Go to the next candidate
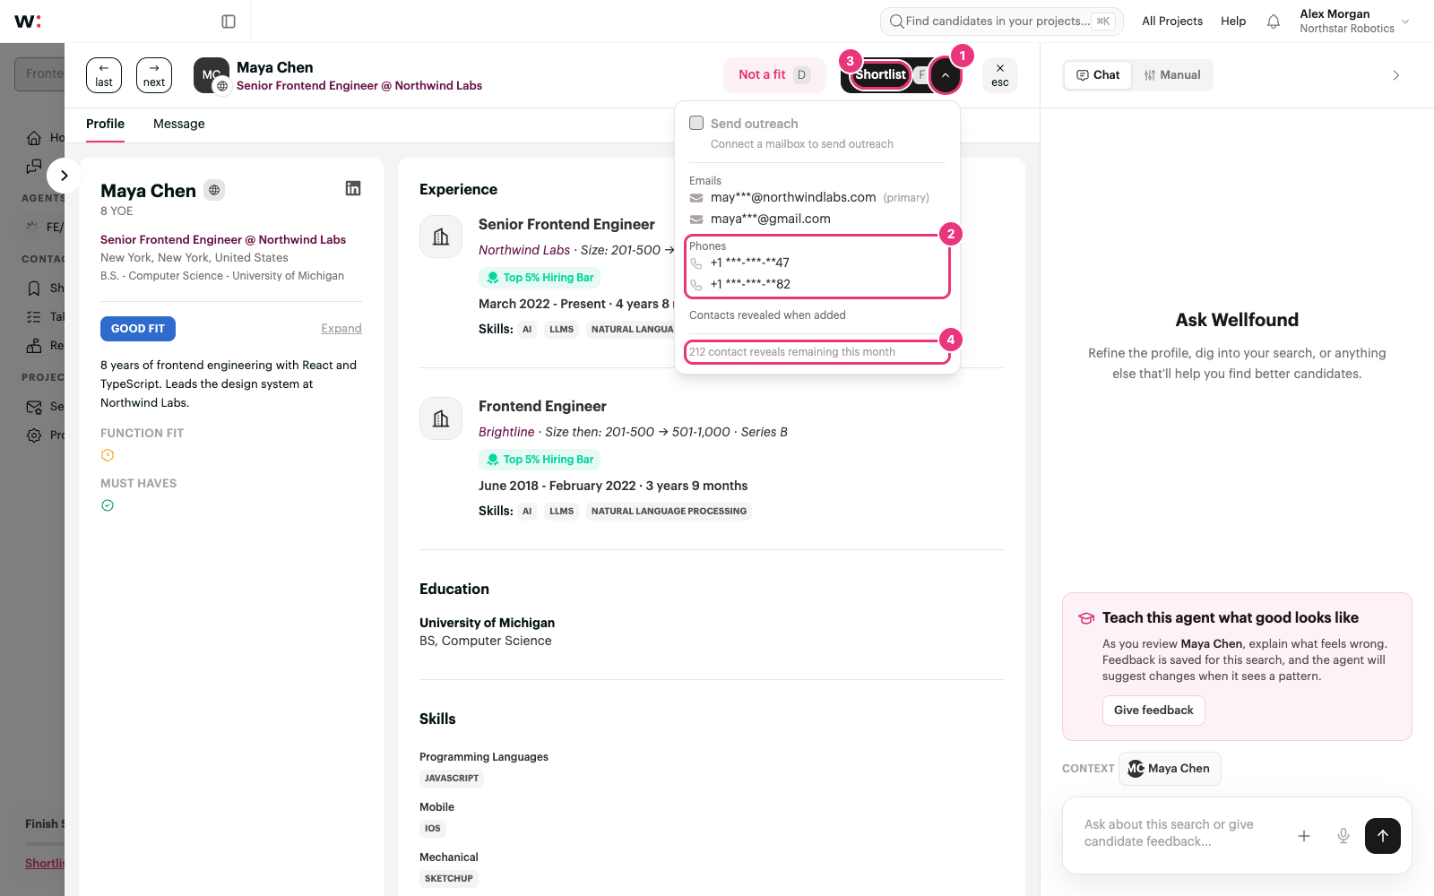The height and width of the screenshot is (896, 1434). 154,75
